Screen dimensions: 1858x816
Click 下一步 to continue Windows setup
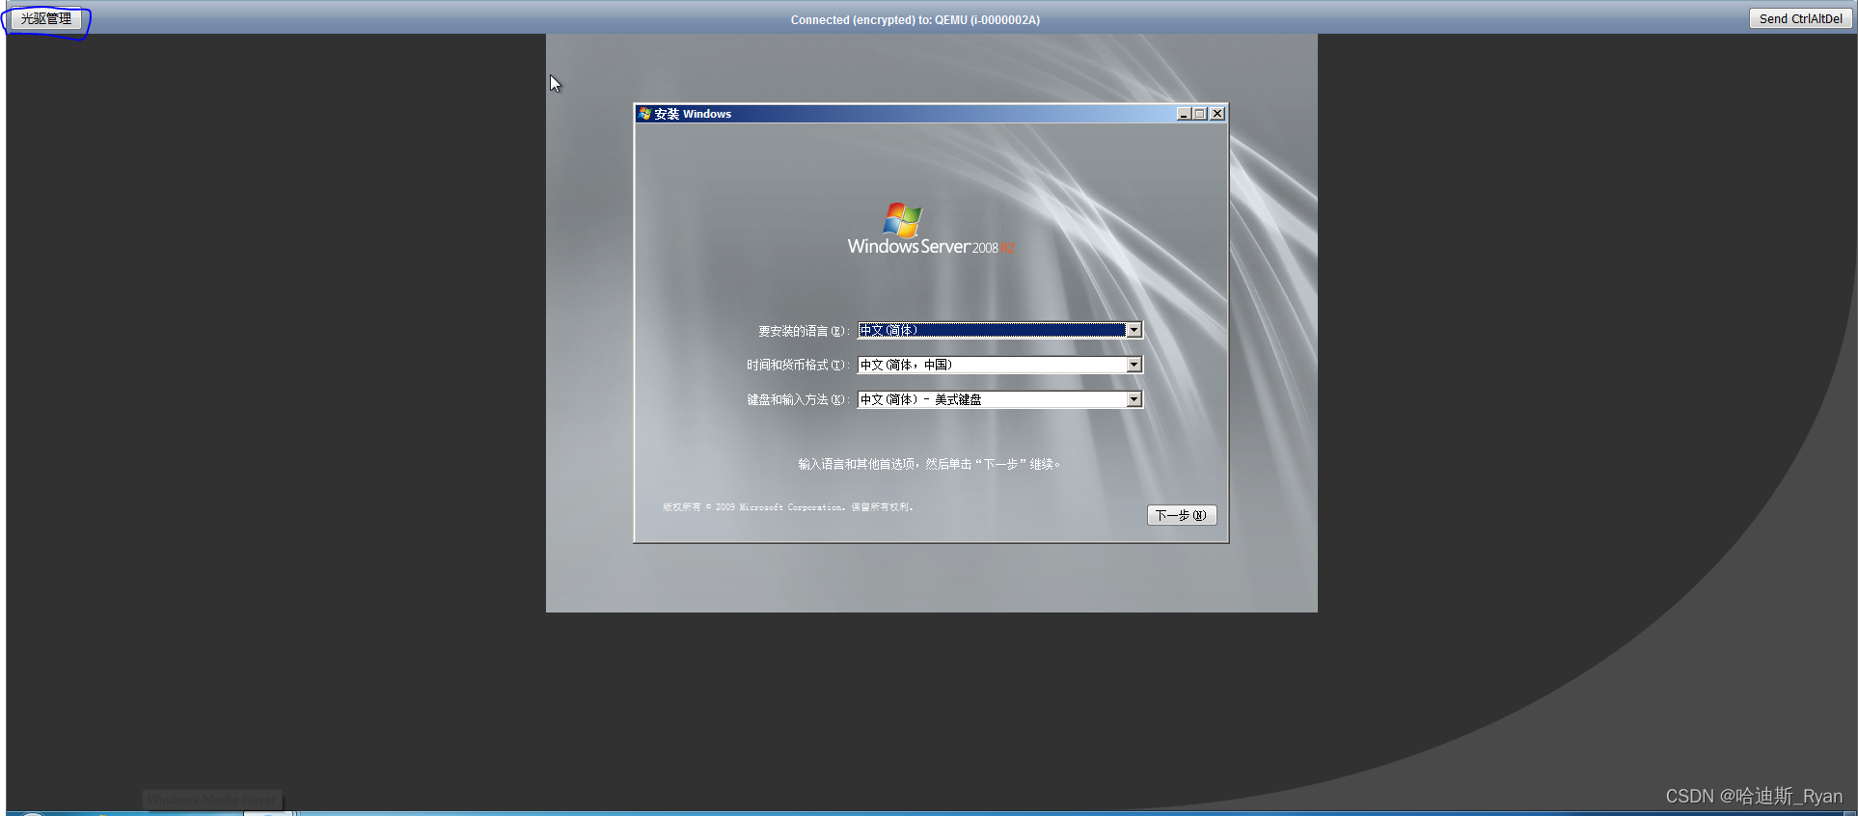(1182, 515)
